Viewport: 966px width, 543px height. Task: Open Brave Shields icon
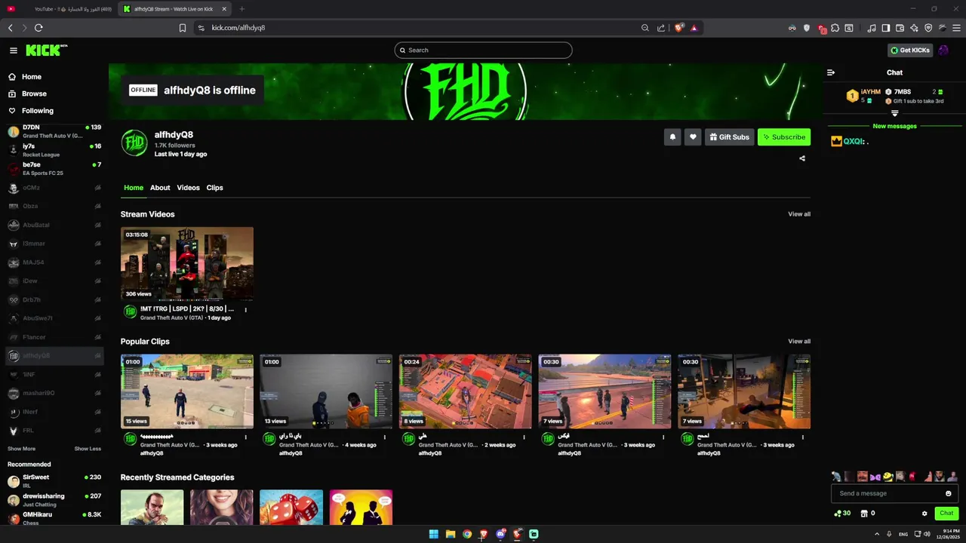(x=679, y=28)
